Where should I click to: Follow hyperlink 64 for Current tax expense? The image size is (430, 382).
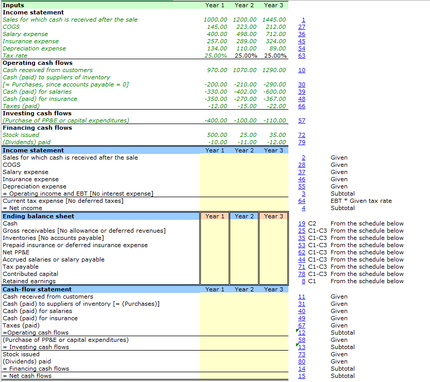tap(302, 201)
